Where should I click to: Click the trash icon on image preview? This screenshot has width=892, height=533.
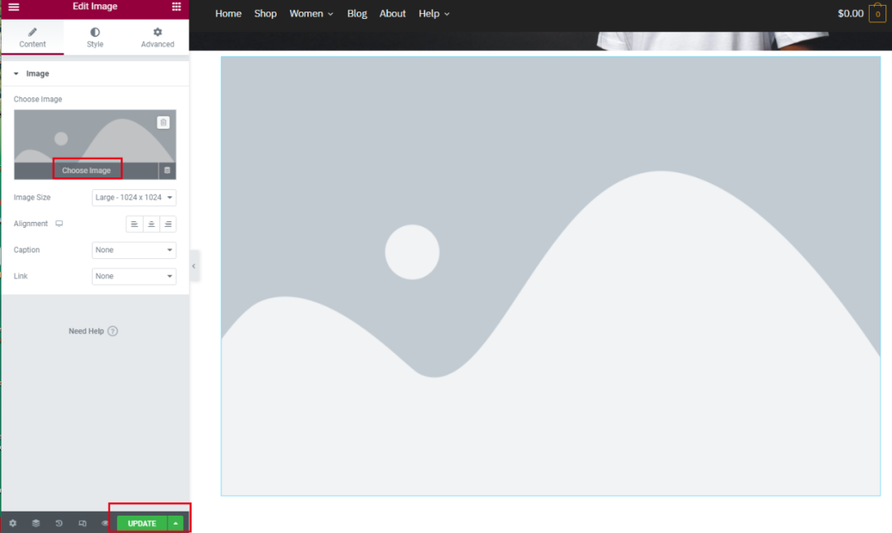[164, 122]
